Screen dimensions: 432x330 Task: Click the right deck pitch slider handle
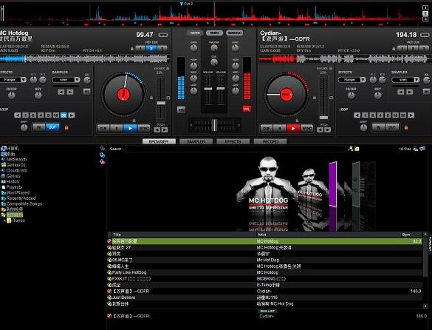pos(323,118)
